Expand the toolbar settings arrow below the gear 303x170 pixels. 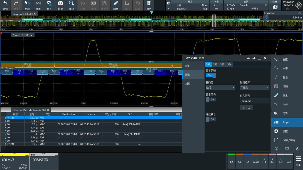coord(168,9)
